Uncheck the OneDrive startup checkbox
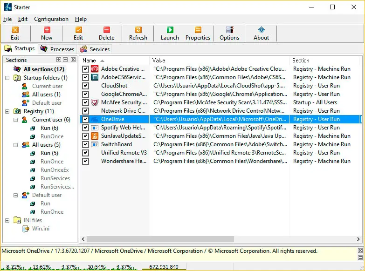 point(85,119)
